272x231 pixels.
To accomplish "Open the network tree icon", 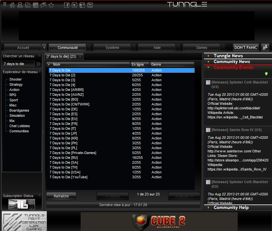I will pos(20,5).
